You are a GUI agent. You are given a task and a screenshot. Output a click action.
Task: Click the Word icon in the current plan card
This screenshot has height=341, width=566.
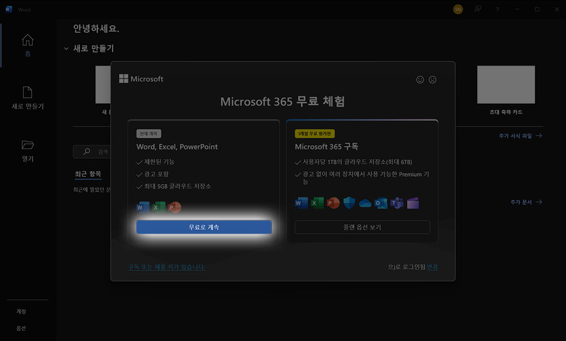click(x=143, y=207)
